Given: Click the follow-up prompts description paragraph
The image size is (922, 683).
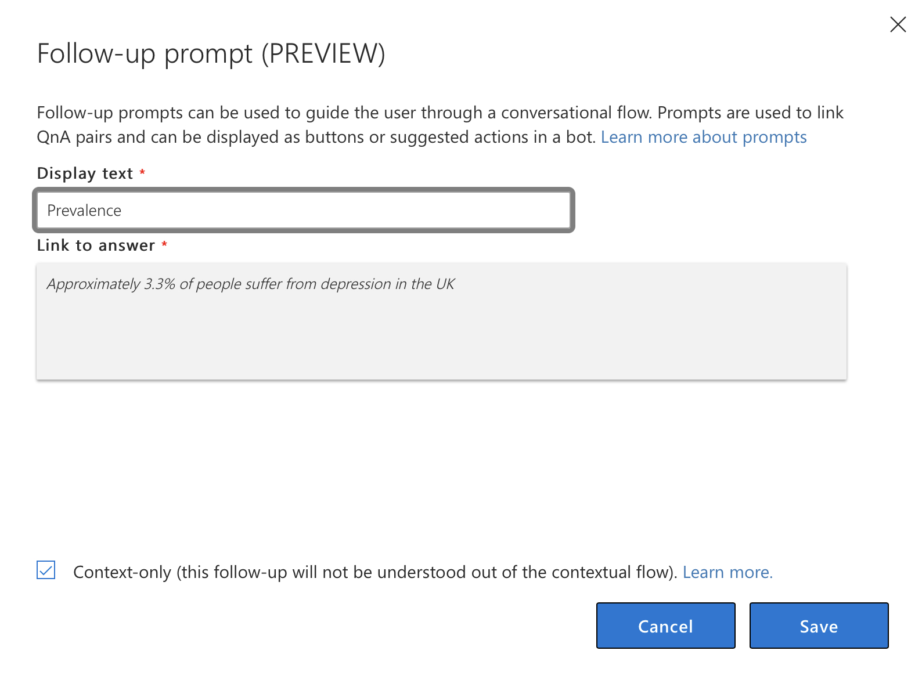Looking at the screenshot, I should [406, 113].
